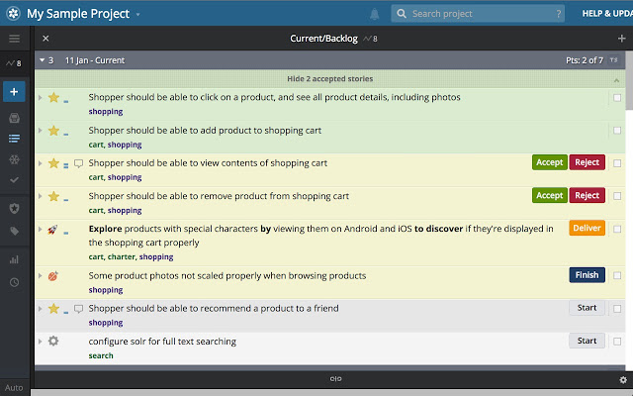Expand the Explore products story
The width and height of the screenshot is (633, 396).
(x=40, y=229)
